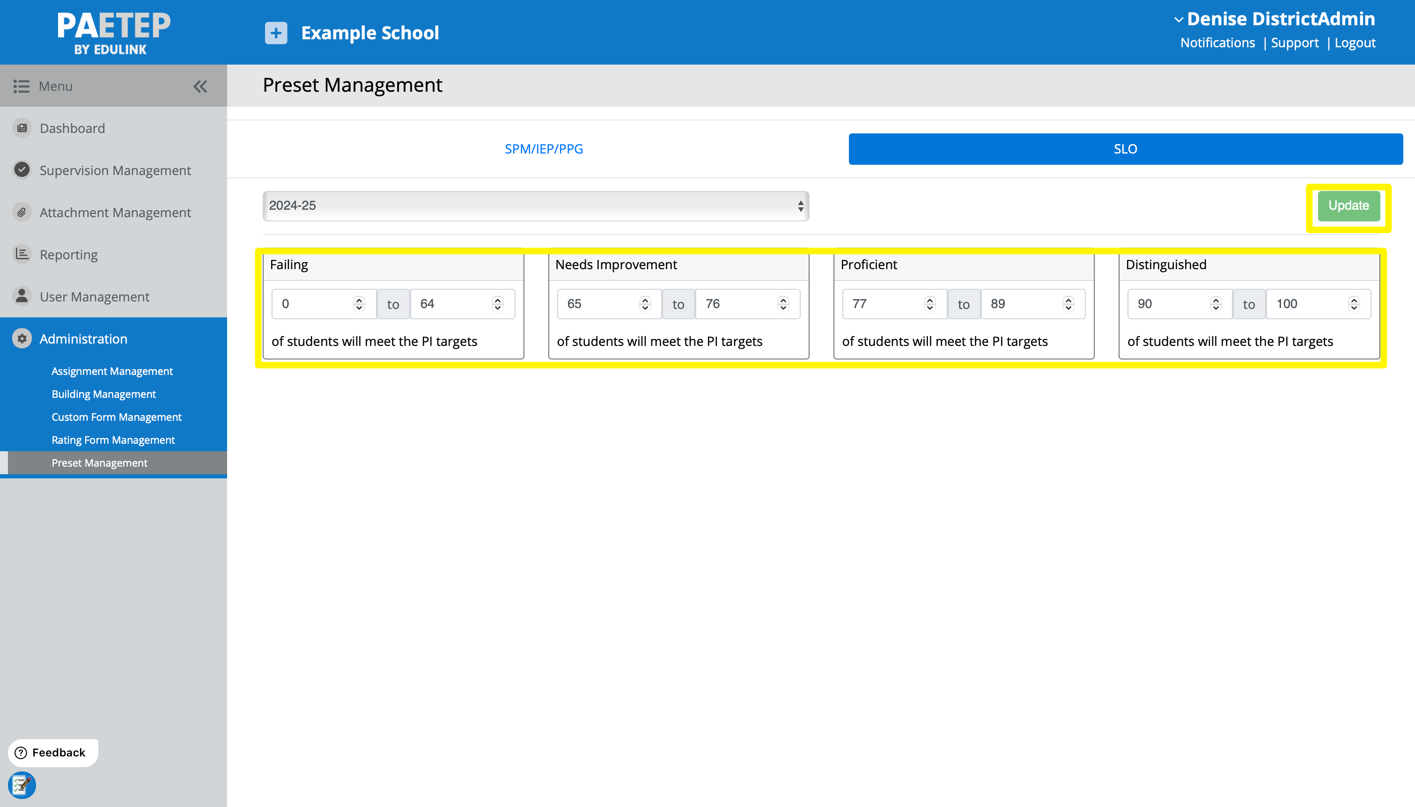Collapse the sidebar with double chevron
Viewport: 1415px width, 807px height.
pos(200,87)
